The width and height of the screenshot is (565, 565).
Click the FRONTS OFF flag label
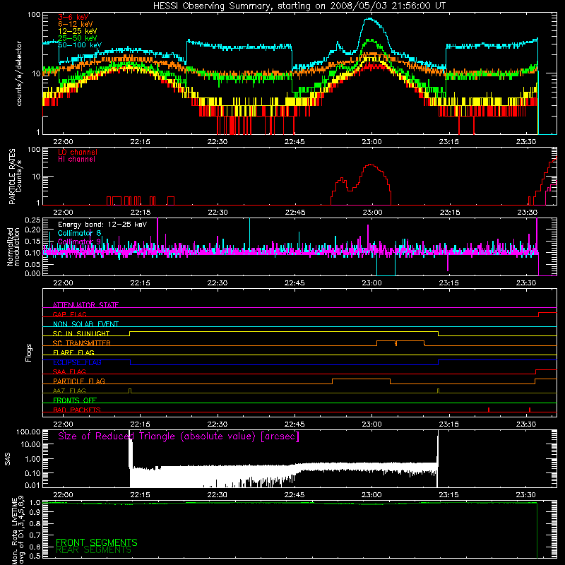pyautogui.click(x=75, y=400)
